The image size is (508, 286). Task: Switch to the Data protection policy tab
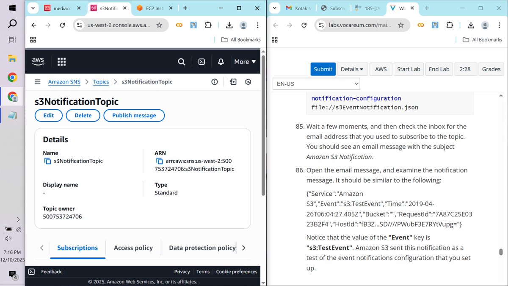pyautogui.click(x=202, y=248)
